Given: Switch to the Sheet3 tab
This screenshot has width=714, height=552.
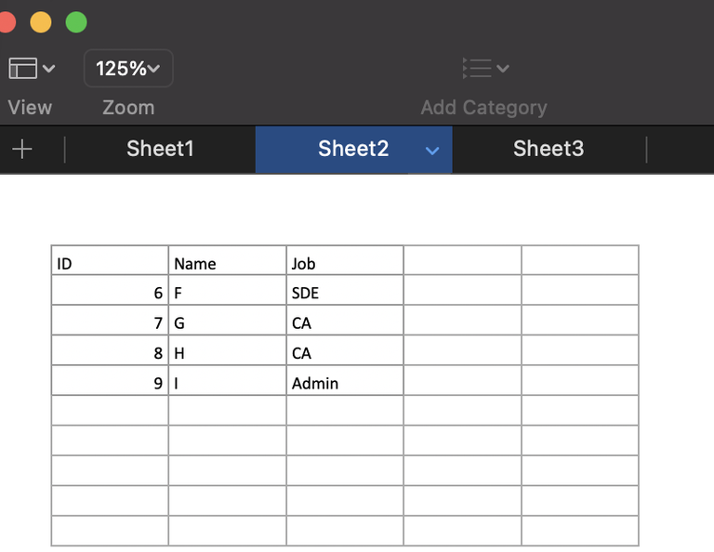Looking at the screenshot, I should 549,149.
